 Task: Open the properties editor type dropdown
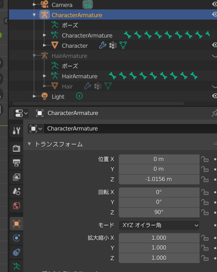tap(21, 113)
